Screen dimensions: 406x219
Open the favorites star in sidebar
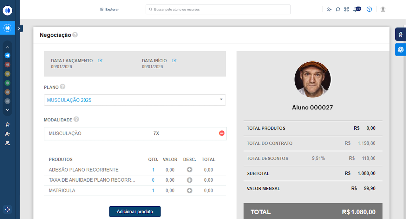[8, 125]
